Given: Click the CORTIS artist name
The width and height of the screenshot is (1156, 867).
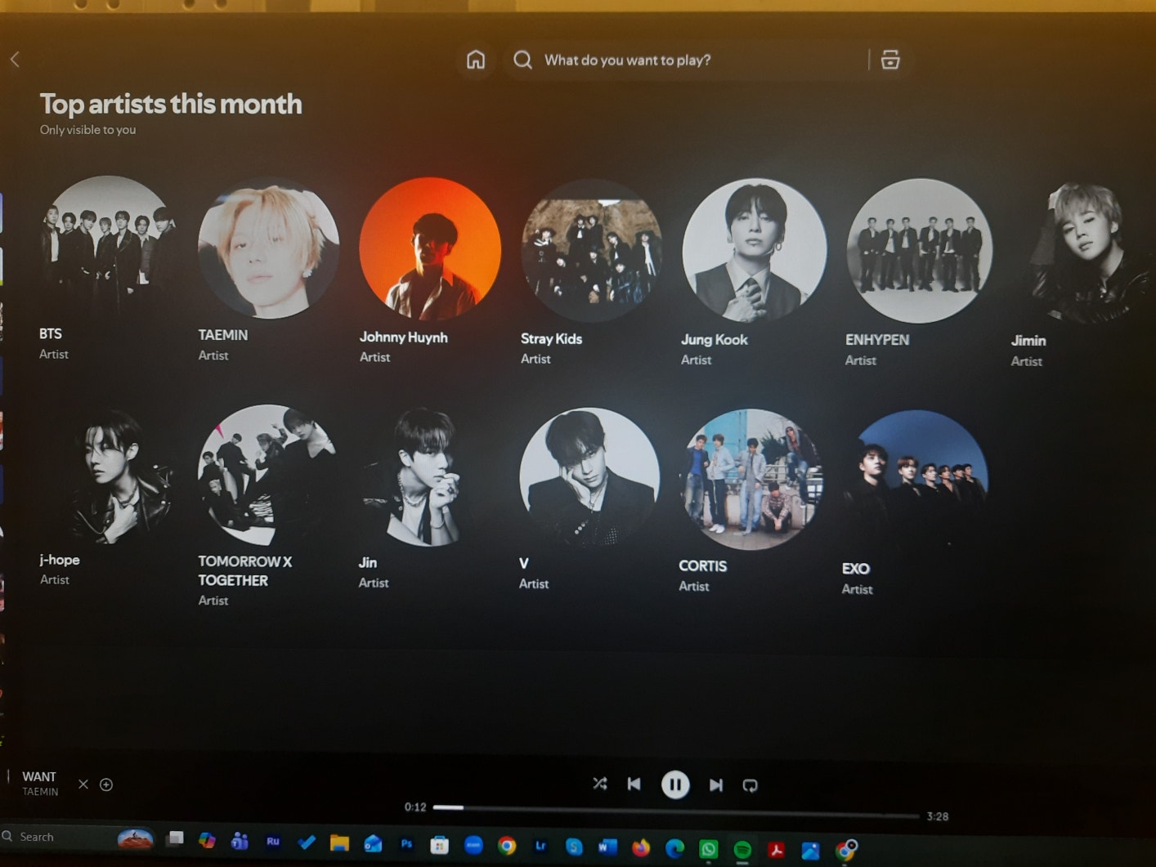Looking at the screenshot, I should (703, 565).
